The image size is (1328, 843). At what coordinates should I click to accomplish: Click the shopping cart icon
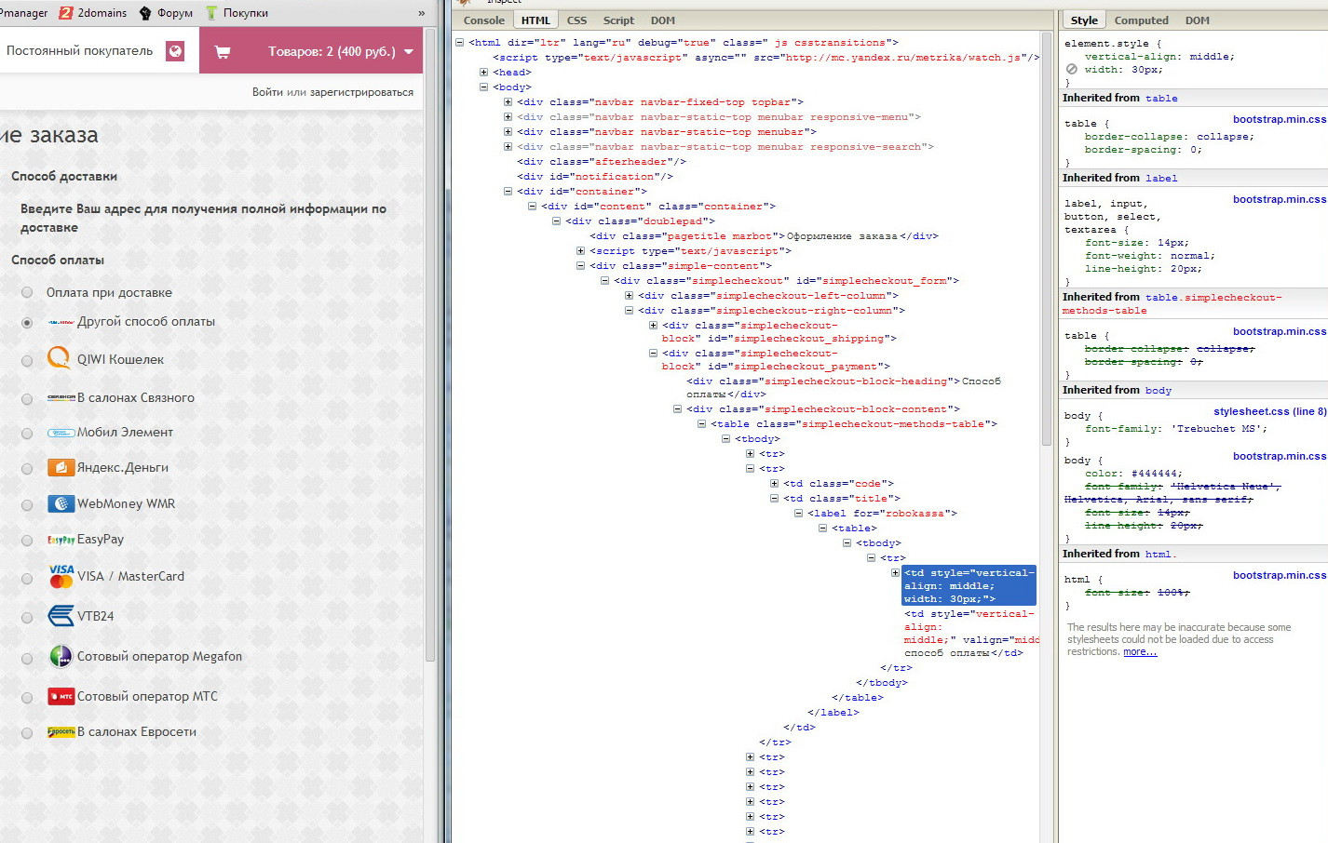click(223, 52)
